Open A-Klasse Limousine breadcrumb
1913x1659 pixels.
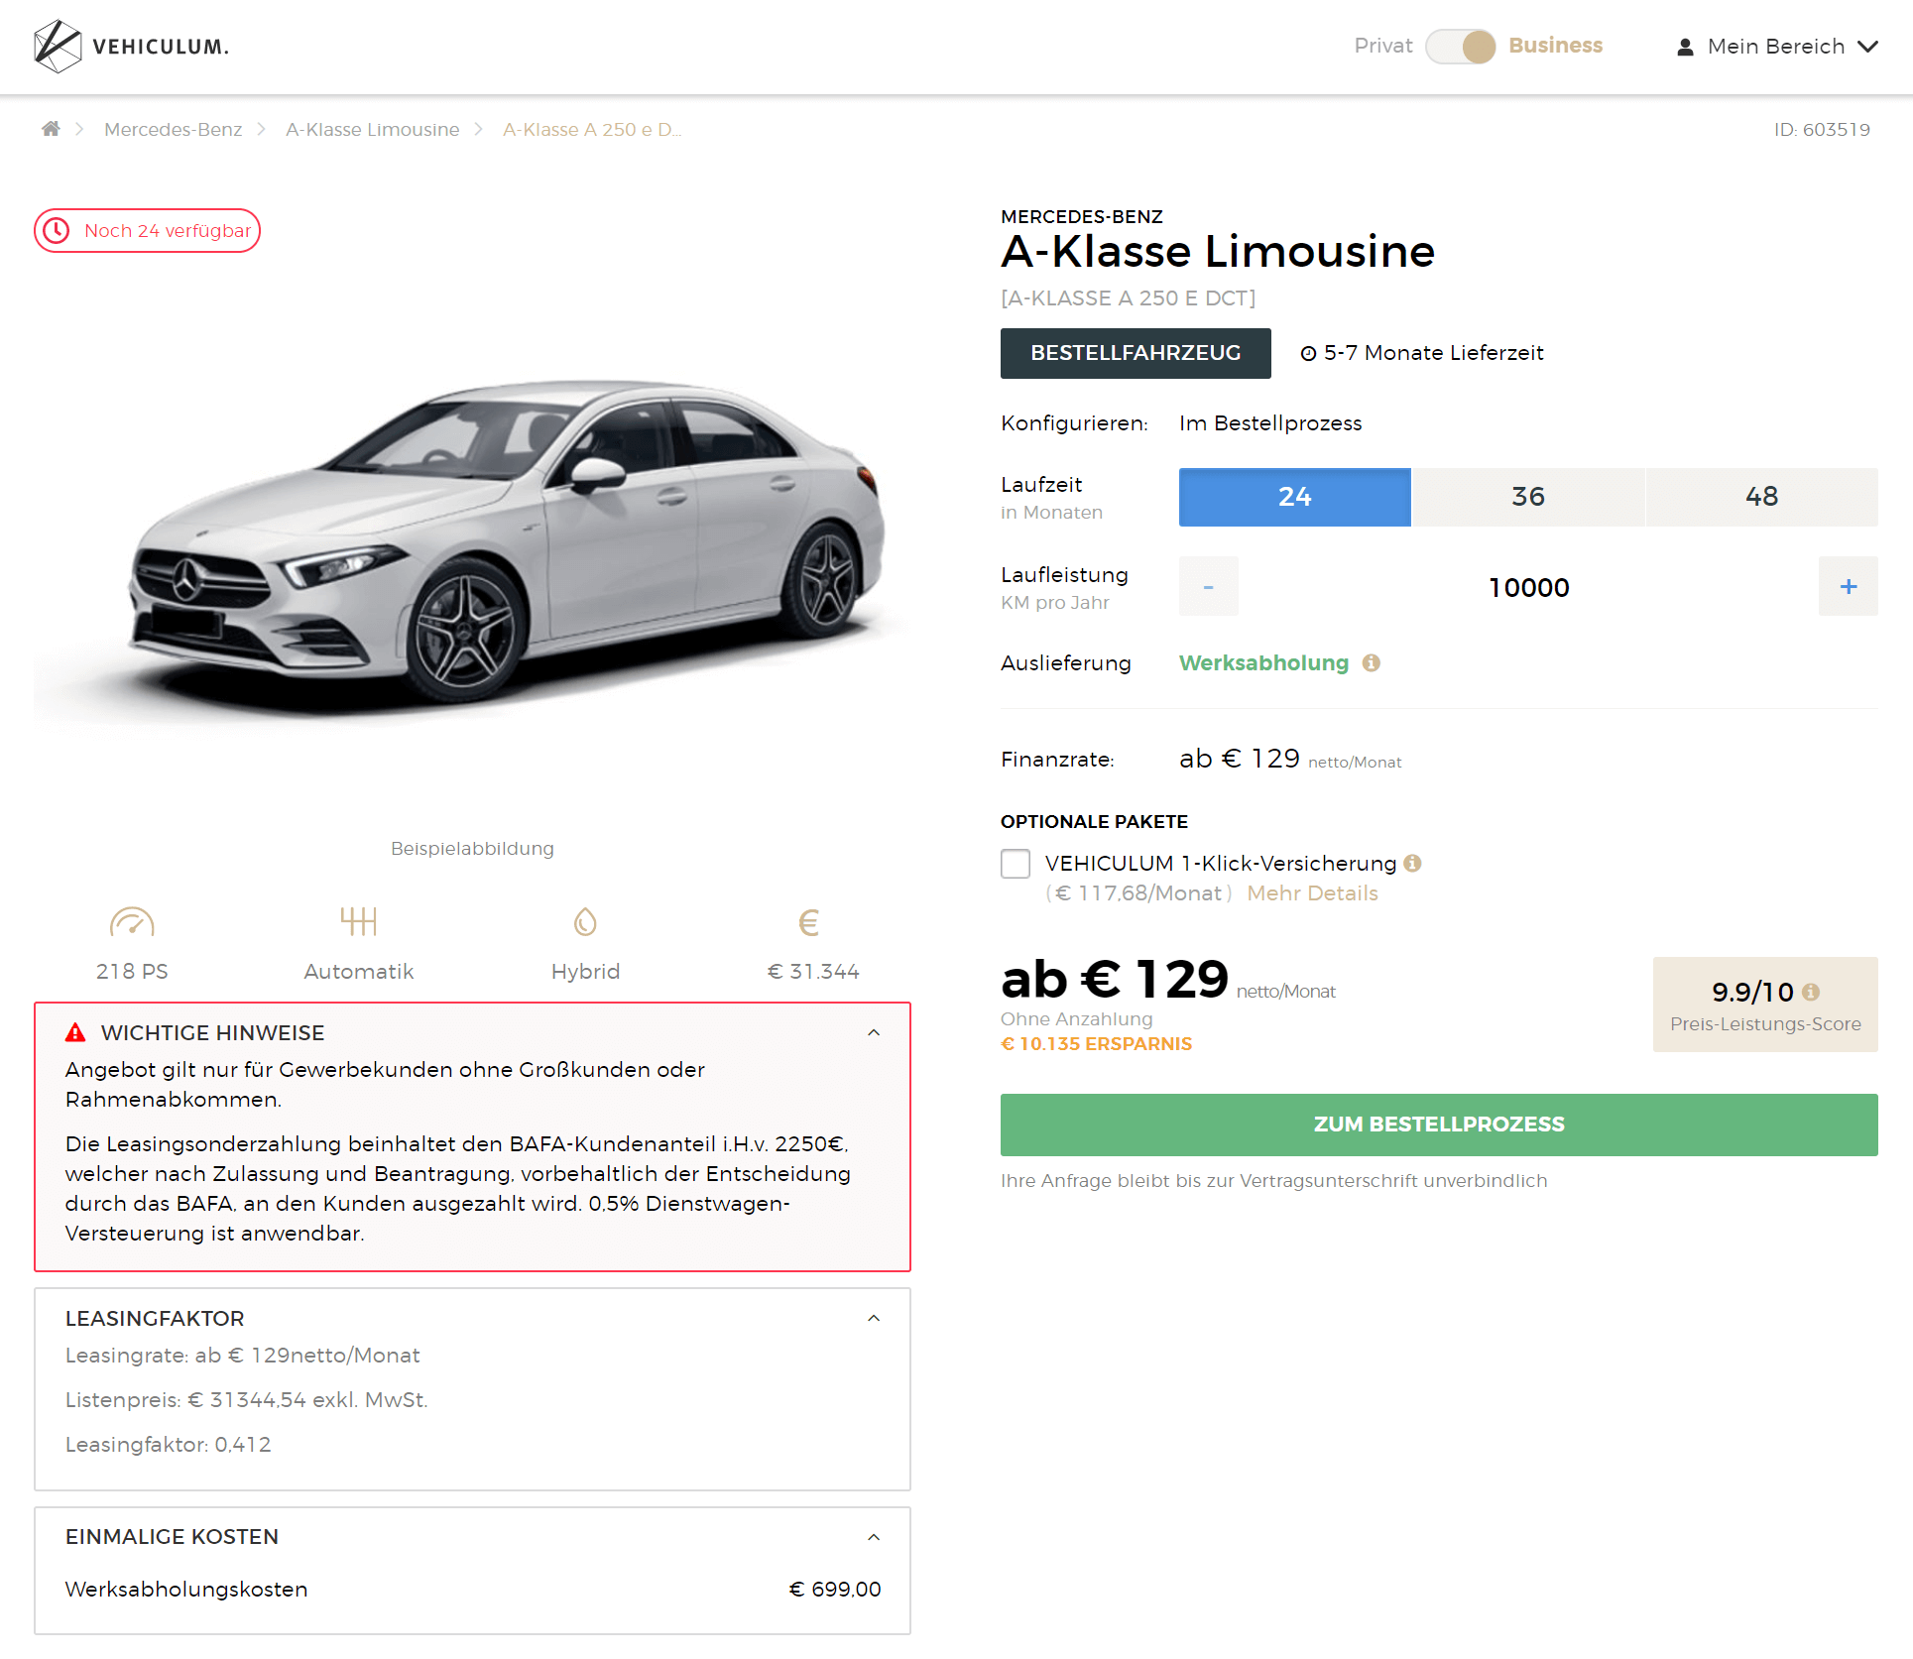tap(373, 130)
